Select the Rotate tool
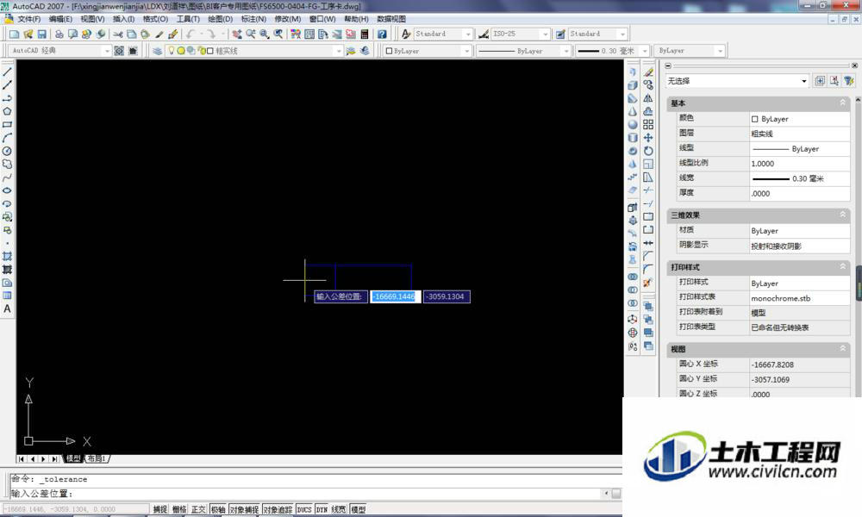This screenshot has height=517, width=862. coord(649,151)
